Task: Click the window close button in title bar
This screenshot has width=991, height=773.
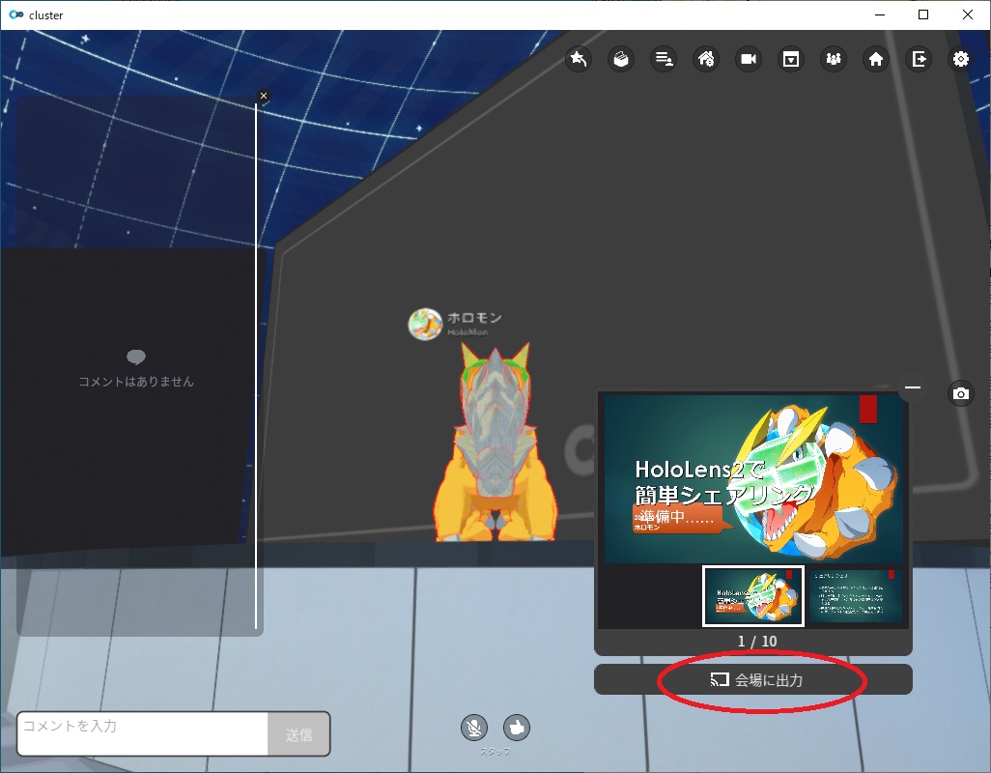Action: point(968,14)
